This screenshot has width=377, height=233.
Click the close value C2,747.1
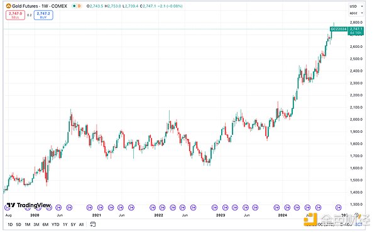tap(148, 6)
